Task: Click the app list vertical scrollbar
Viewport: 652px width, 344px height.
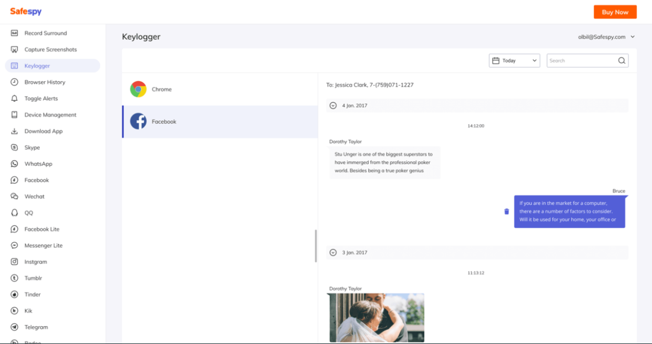Action: pos(316,246)
